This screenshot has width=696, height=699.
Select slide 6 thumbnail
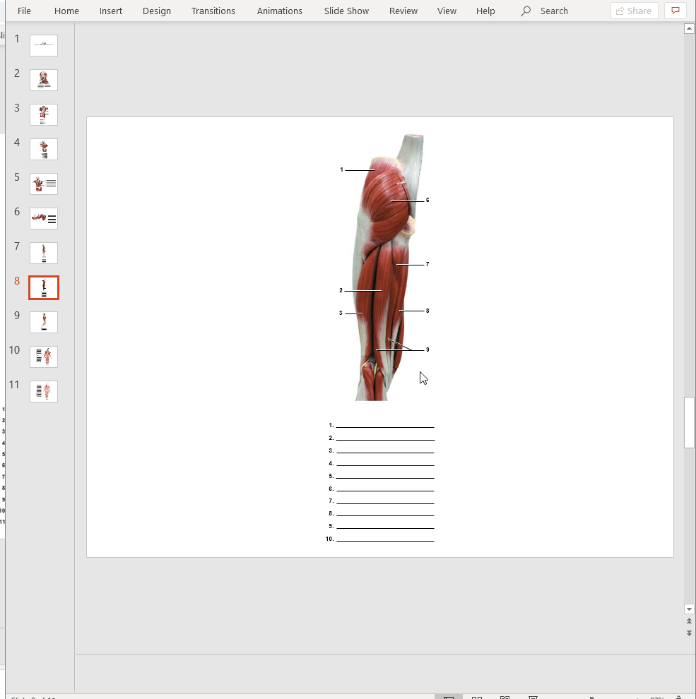44,218
